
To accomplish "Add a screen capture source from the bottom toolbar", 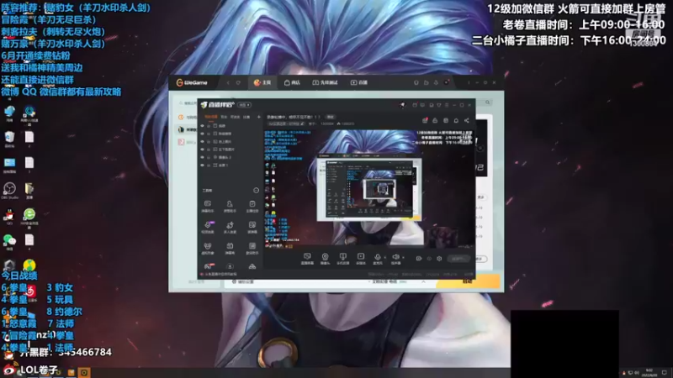I will point(307,259).
